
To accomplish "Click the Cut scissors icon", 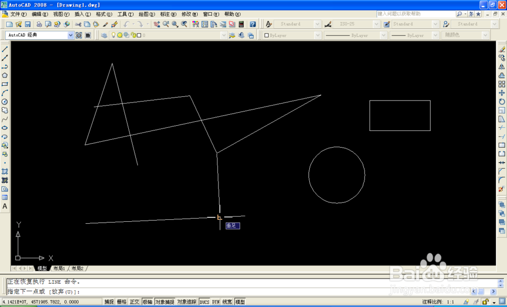I will [x=78, y=24].
